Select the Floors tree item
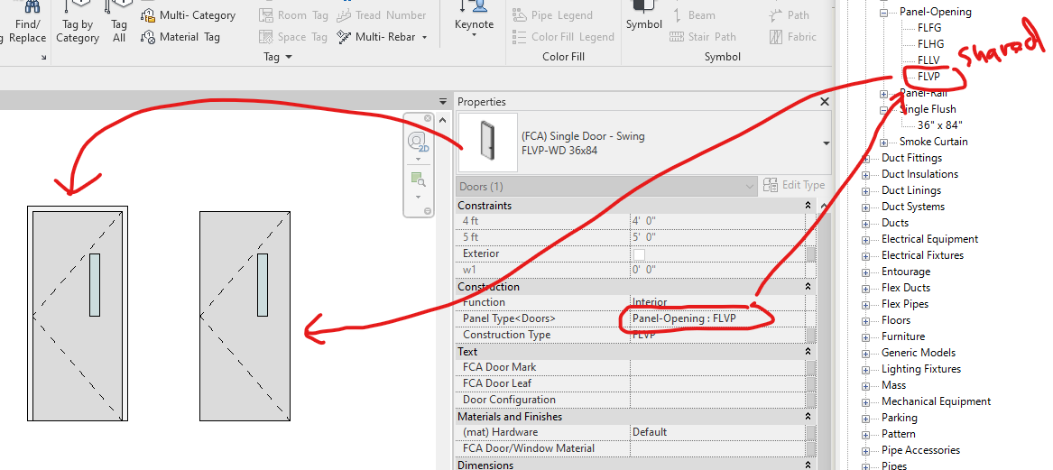Image resolution: width=1053 pixels, height=470 pixels. click(896, 320)
